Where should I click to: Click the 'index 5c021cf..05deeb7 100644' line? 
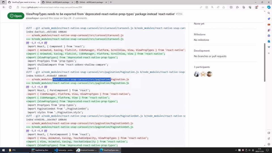pos(46,76)
